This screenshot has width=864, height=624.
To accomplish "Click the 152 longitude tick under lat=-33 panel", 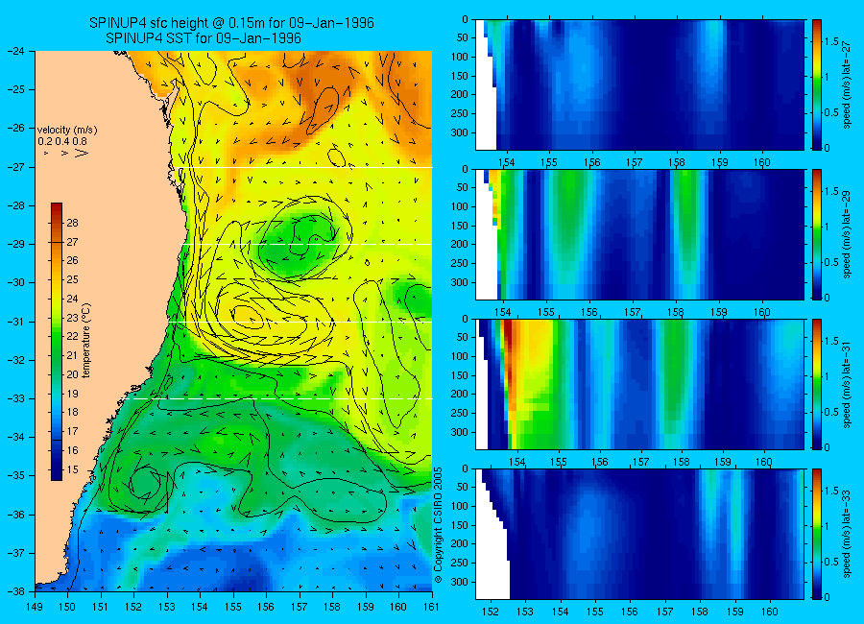I will [490, 612].
